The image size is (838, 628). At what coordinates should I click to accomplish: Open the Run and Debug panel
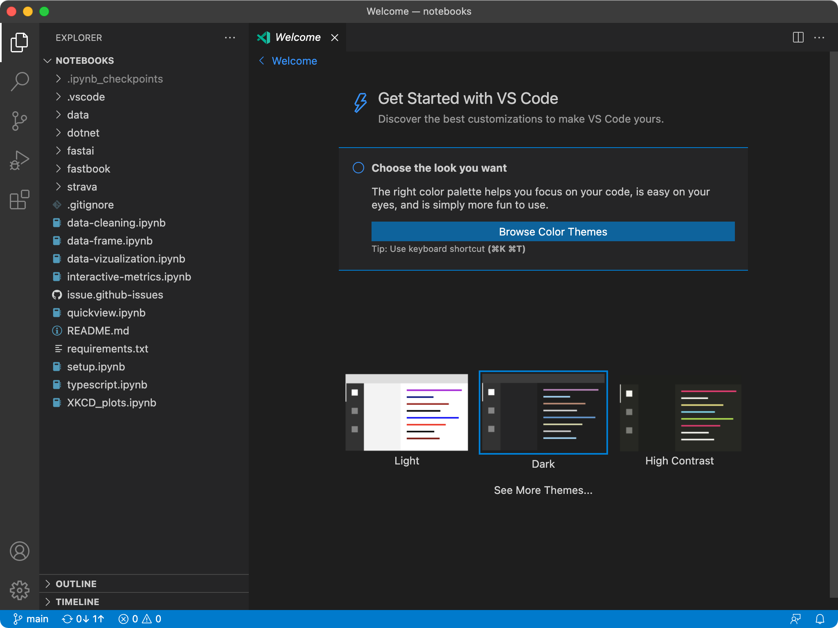pos(20,160)
